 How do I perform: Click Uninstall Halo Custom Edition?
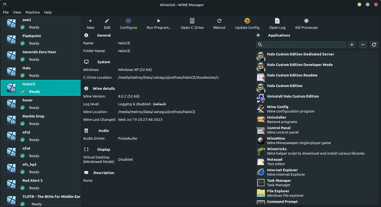click(317, 98)
